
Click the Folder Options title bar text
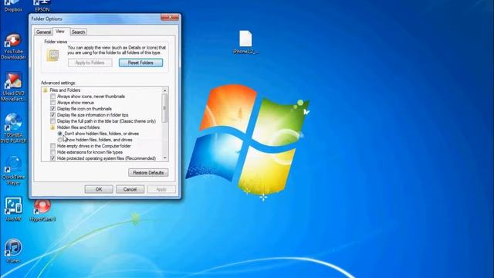(46, 19)
